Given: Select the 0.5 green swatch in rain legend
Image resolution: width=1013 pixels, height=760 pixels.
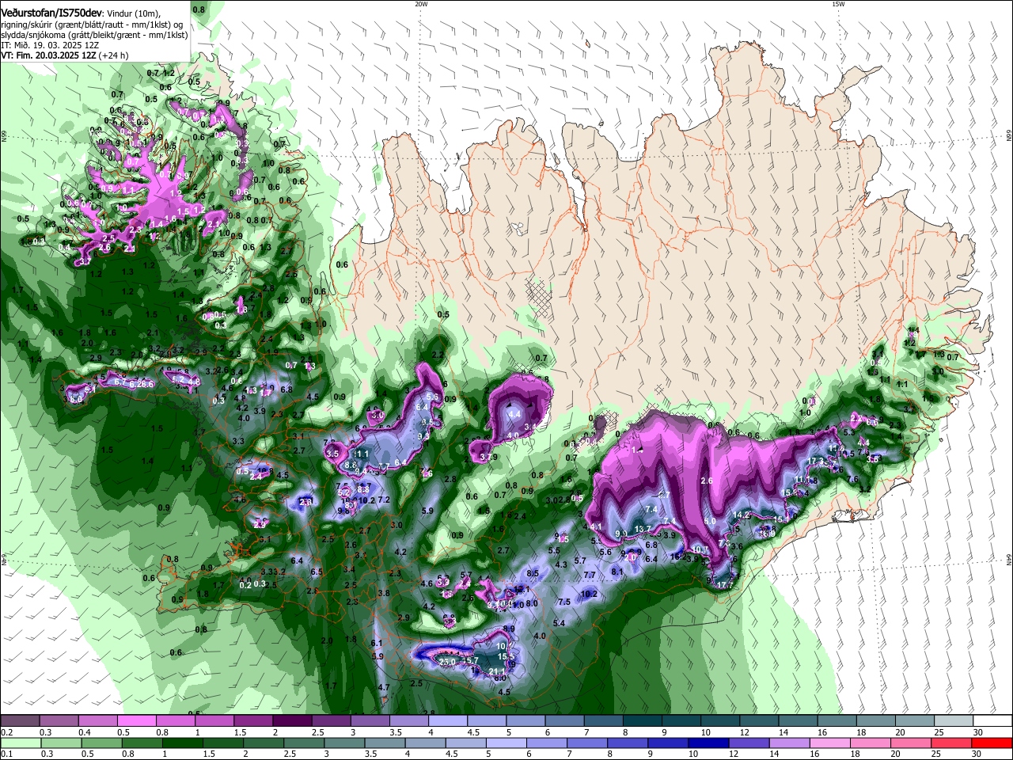Looking at the screenshot, I should [x=101, y=743].
